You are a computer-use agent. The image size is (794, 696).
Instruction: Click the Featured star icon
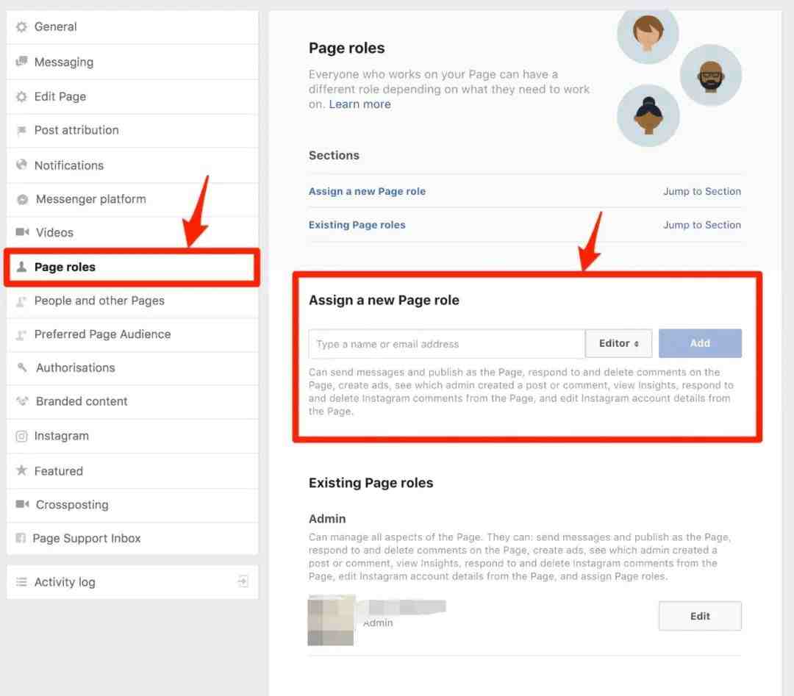(x=21, y=470)
